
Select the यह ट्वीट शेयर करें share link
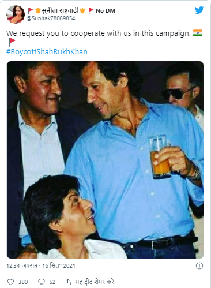click(x=95, y=282)
